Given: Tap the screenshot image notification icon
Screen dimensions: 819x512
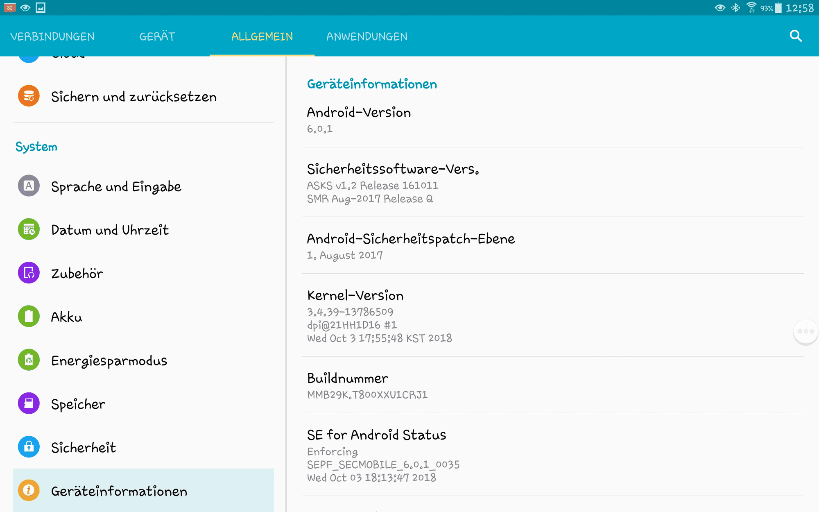Looking at the screenshot, I should point(41,8).
